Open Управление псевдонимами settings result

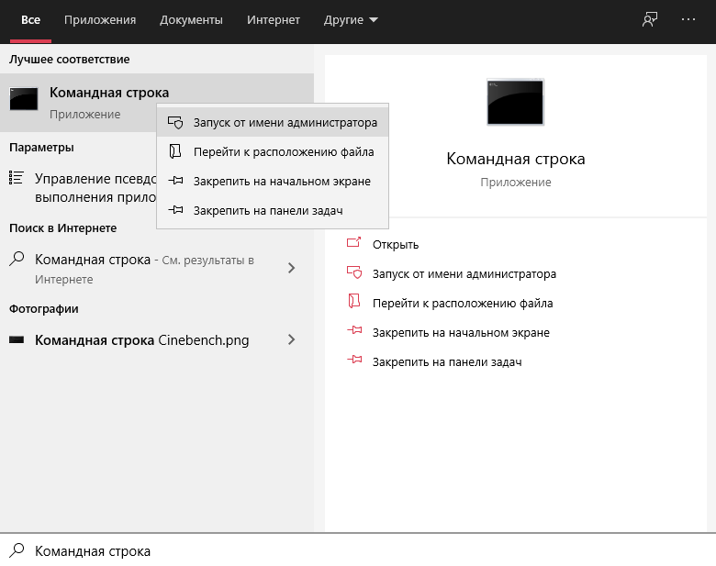pos(83,188)
